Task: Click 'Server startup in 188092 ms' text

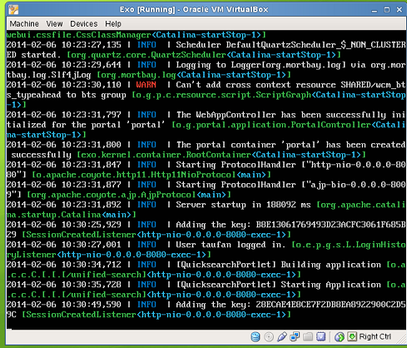Action: click(243, 205)
